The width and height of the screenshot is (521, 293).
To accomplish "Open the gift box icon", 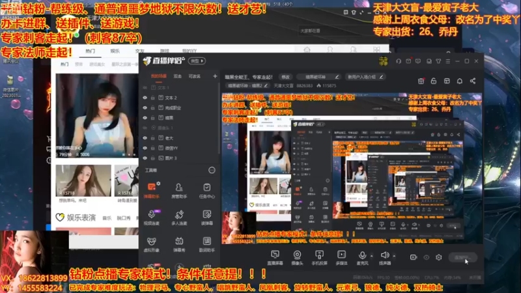I will (421, 81).
